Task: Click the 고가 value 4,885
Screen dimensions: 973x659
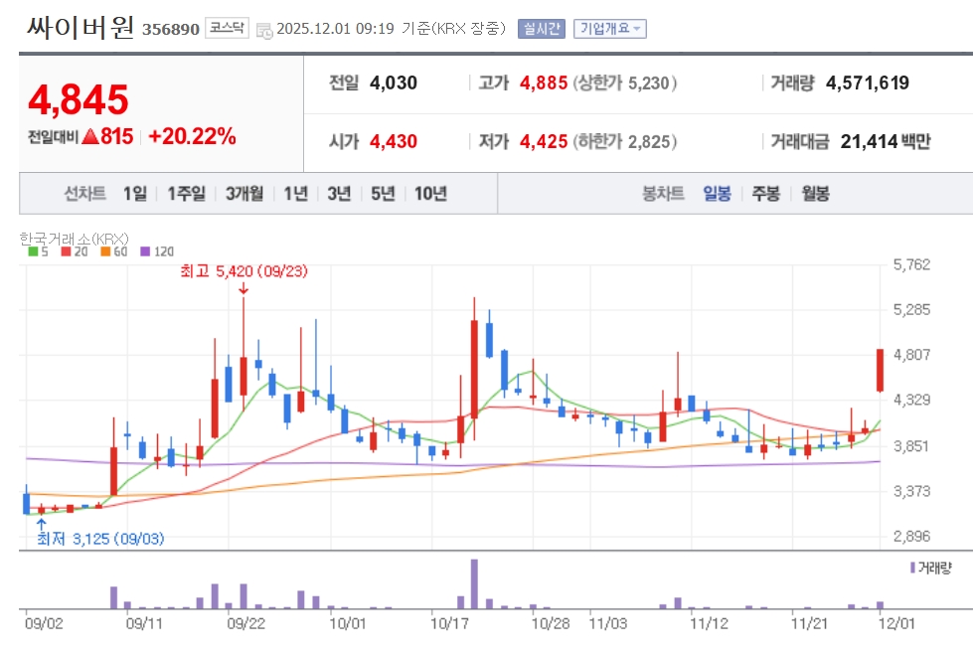Action: coord(544,82)
